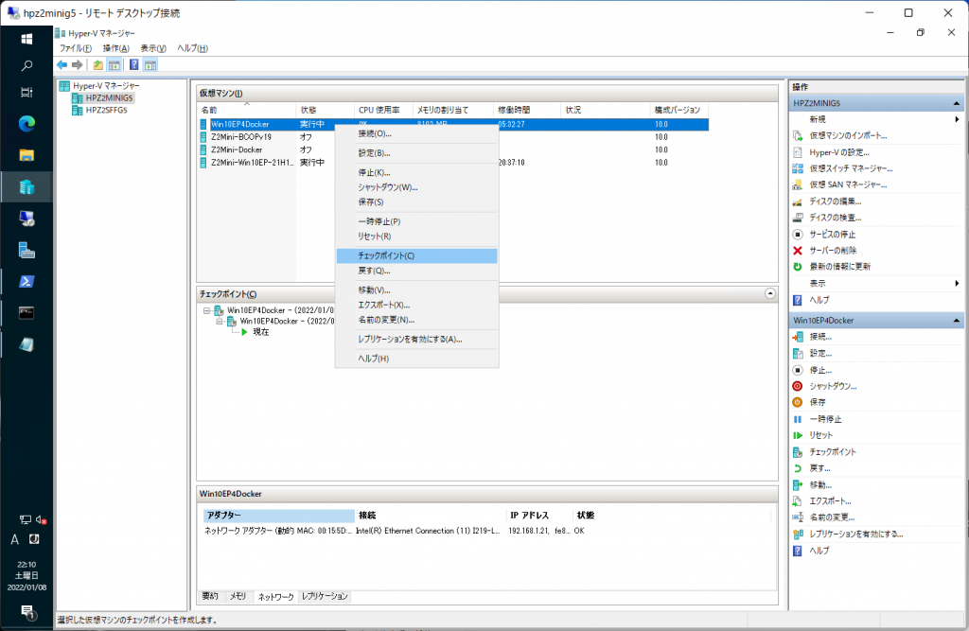Click the Up one level folder icon

coord(97,65)
